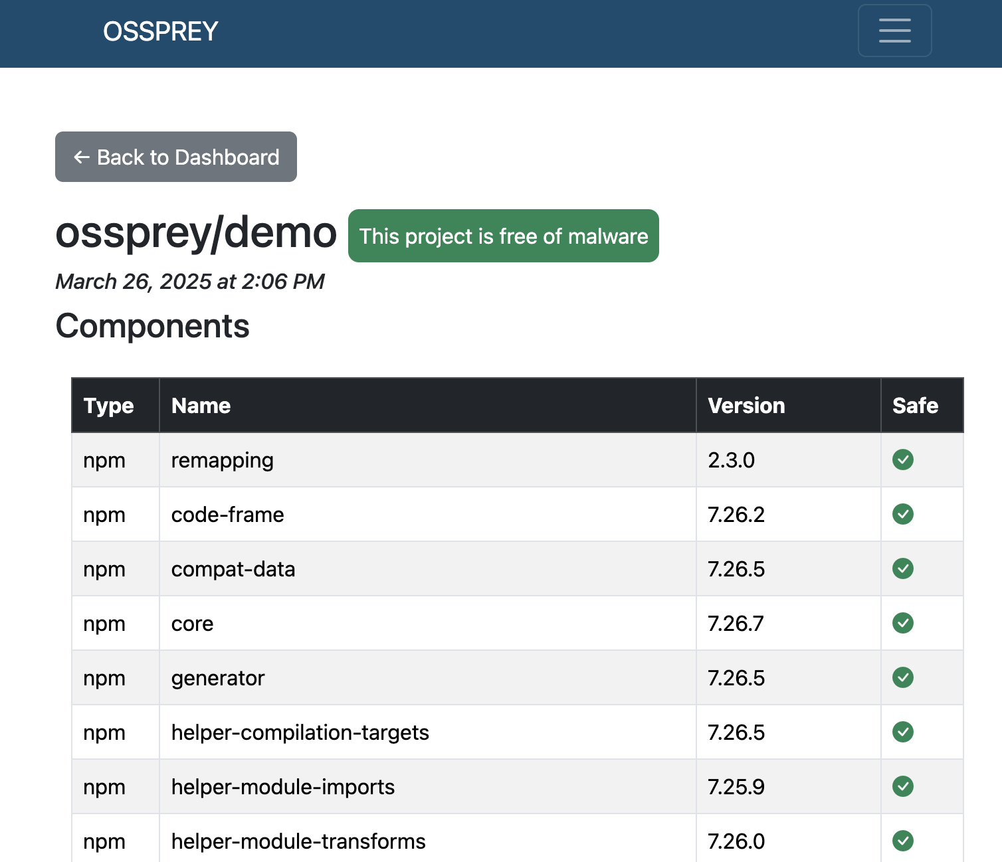
Task: Go back using Back to Dashboard button
Action: tap(176, 157)
